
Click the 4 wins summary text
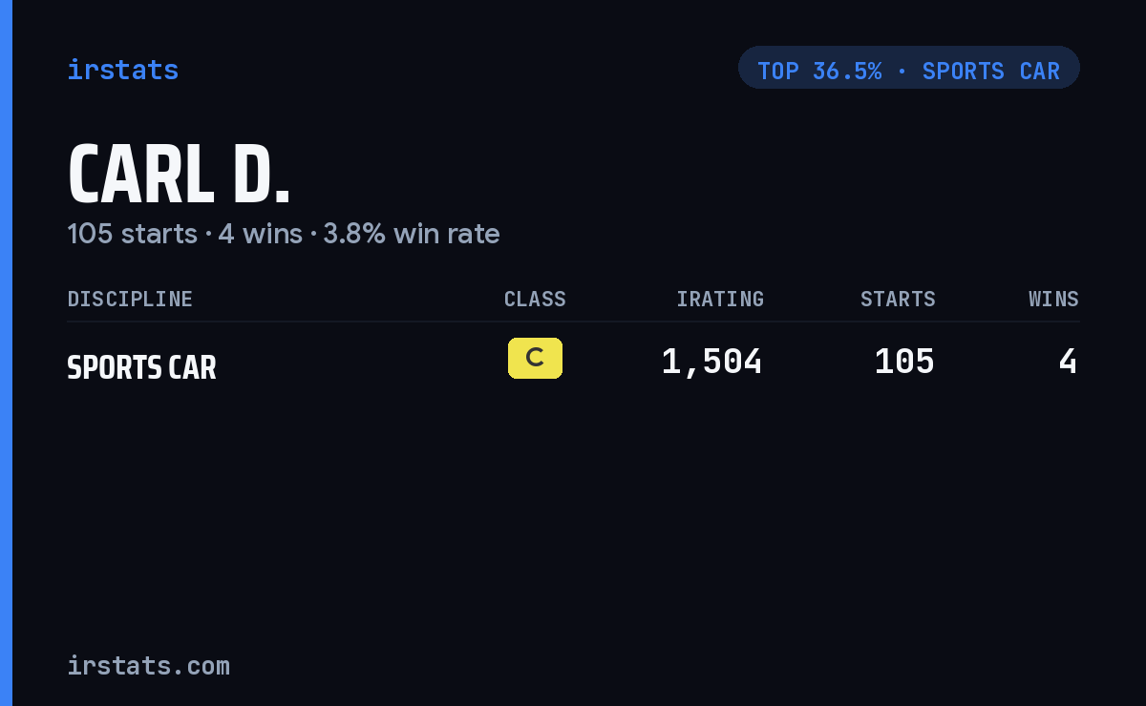[260, 234]
